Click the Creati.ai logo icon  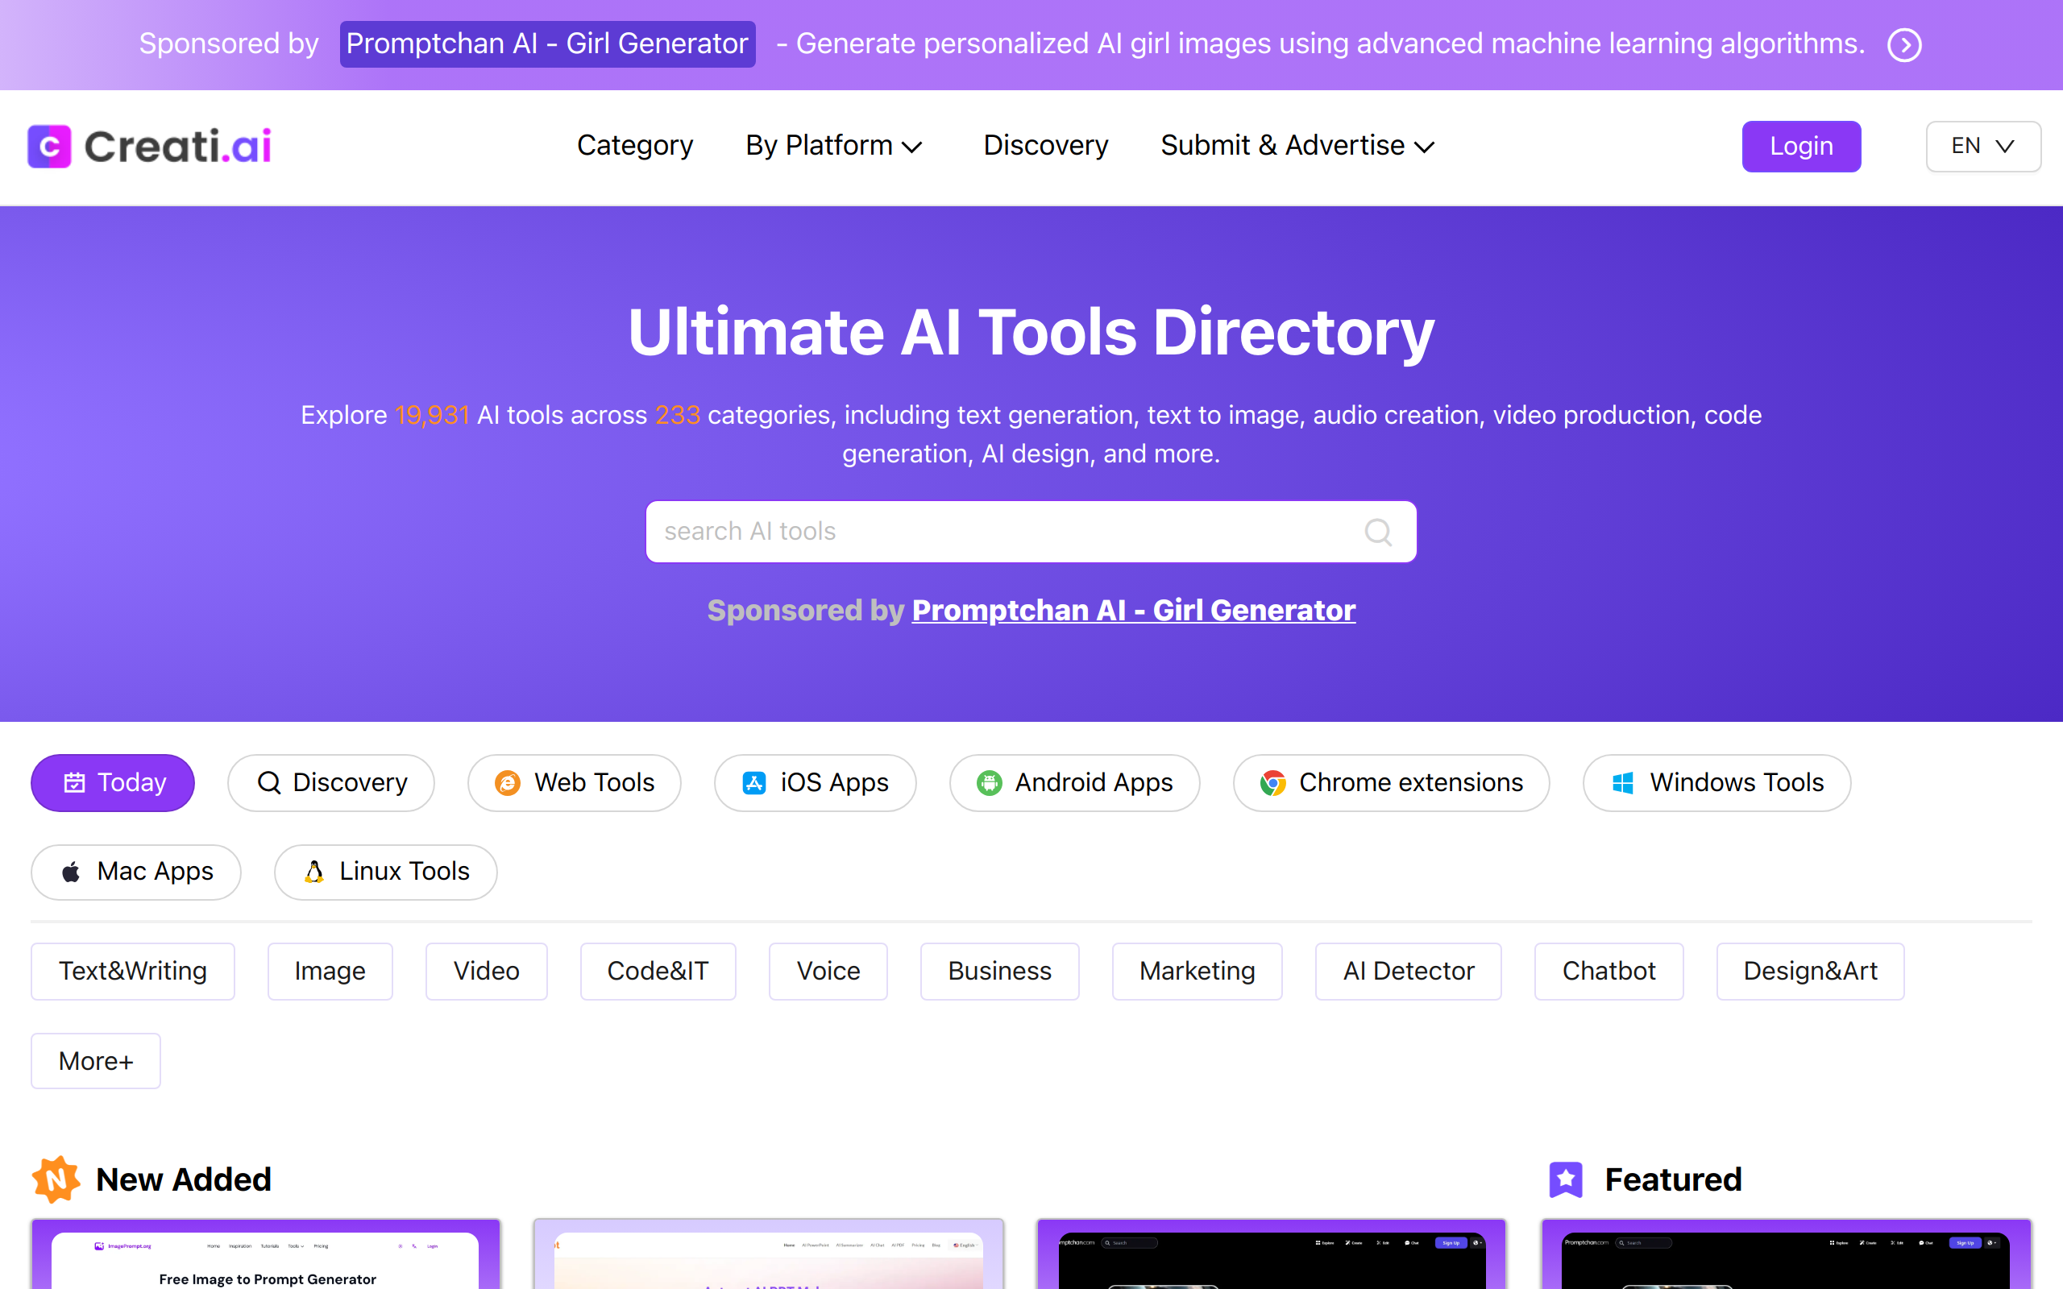click(48, 146)
